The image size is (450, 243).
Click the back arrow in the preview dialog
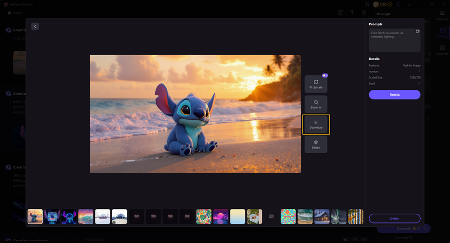click(35, 27)
